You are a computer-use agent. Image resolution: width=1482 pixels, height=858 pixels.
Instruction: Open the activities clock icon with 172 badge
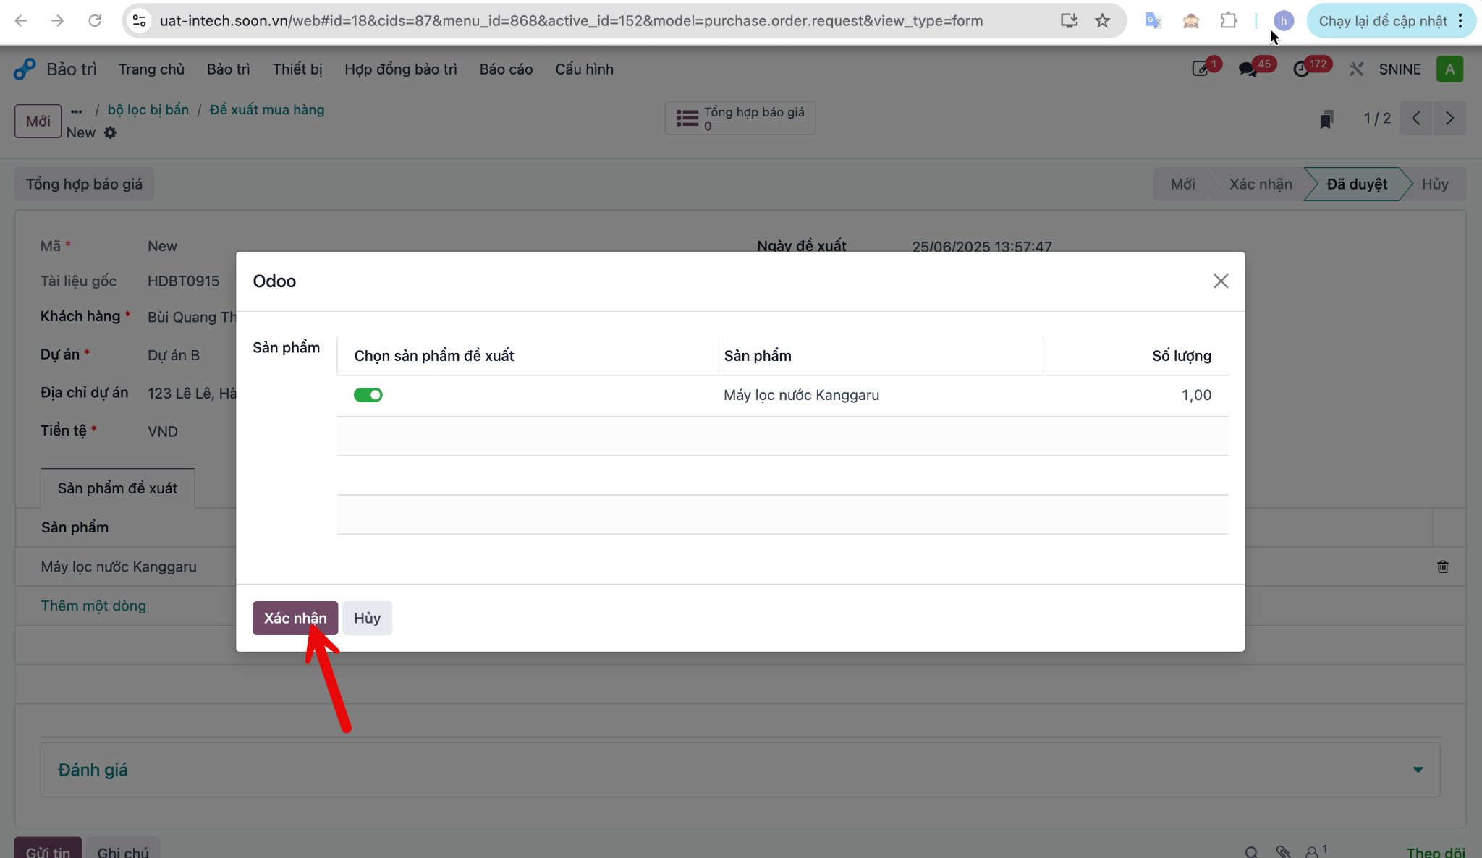pyautogui.click(x=1301, y=69)
